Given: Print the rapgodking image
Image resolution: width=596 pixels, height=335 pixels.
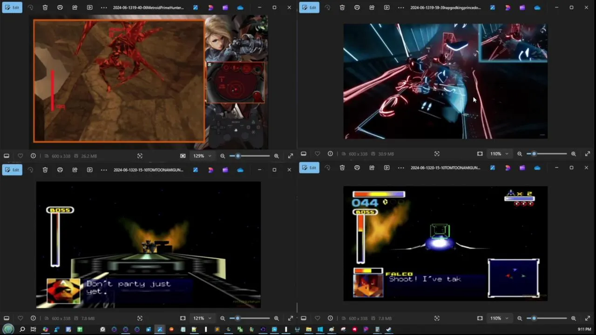Looking at the screenshot, I should [357, 7].
